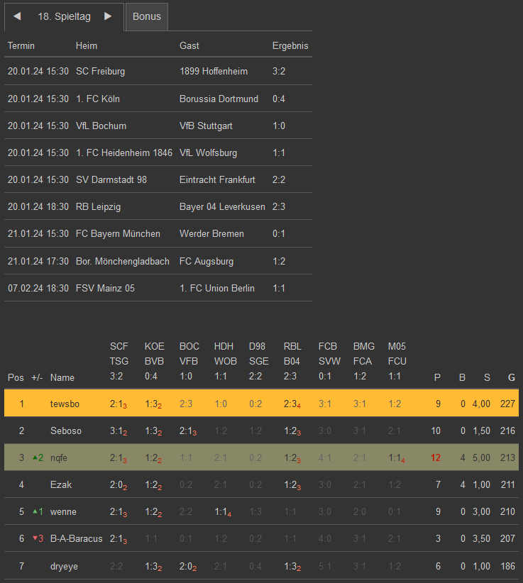Screen dimensions: 523x583
Task: Go to previous matchday with left arrow
Action: 17,16
